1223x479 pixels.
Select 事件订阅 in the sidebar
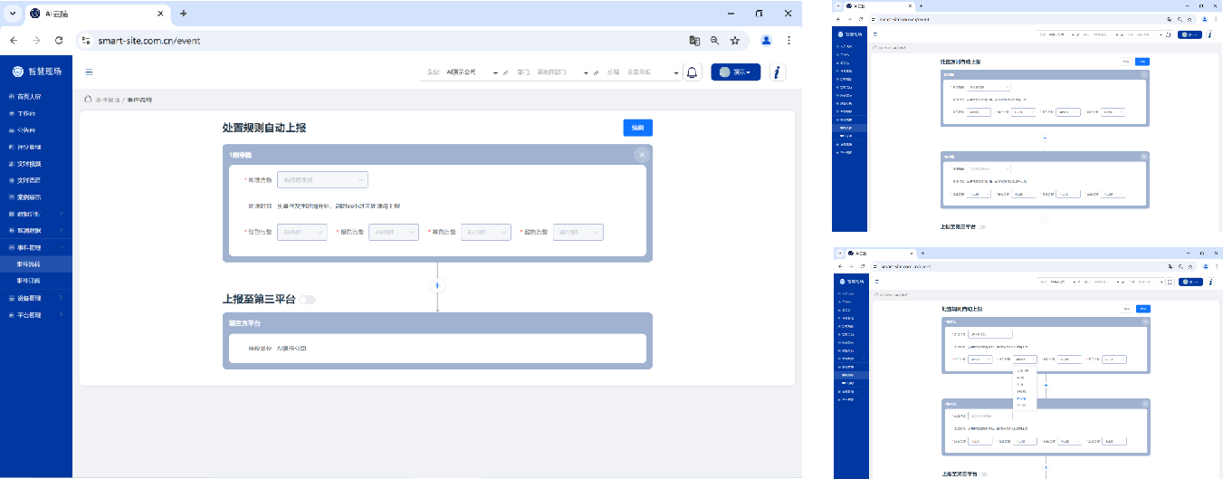(x=29, y=281)
